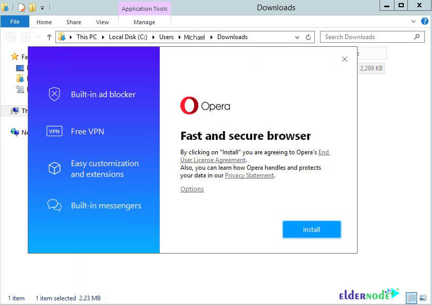This screenshot has height=305, width=432.
Task: Go up one folder level with Up arrow
Action: tap(49, 37)
